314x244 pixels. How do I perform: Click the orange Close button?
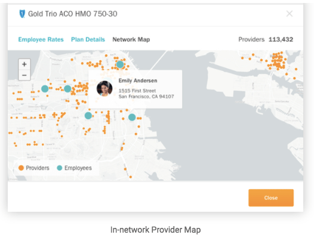pos(271,197)
